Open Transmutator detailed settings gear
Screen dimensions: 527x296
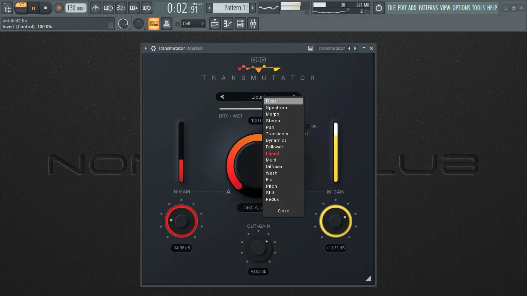153,48
